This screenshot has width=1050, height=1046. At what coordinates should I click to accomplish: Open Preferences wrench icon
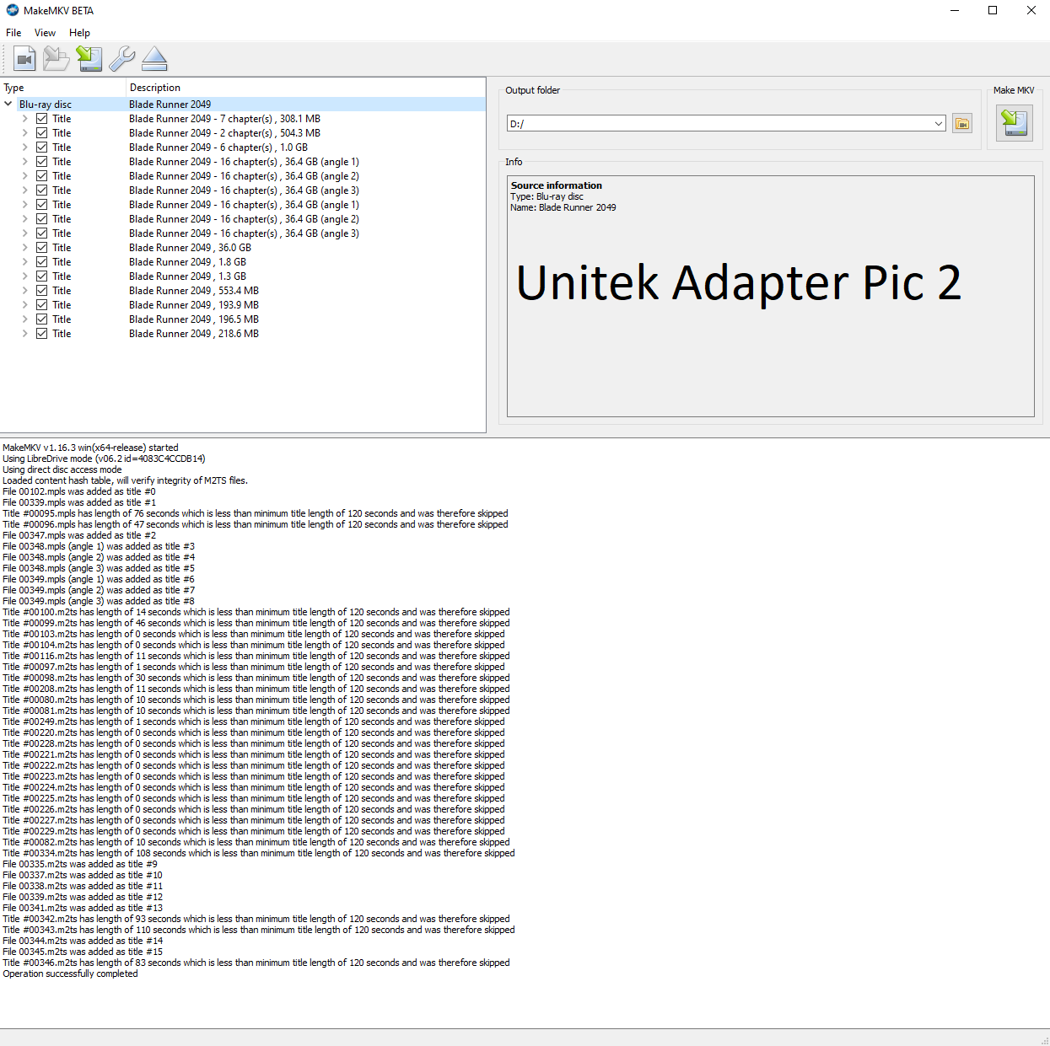coord(122,59)
